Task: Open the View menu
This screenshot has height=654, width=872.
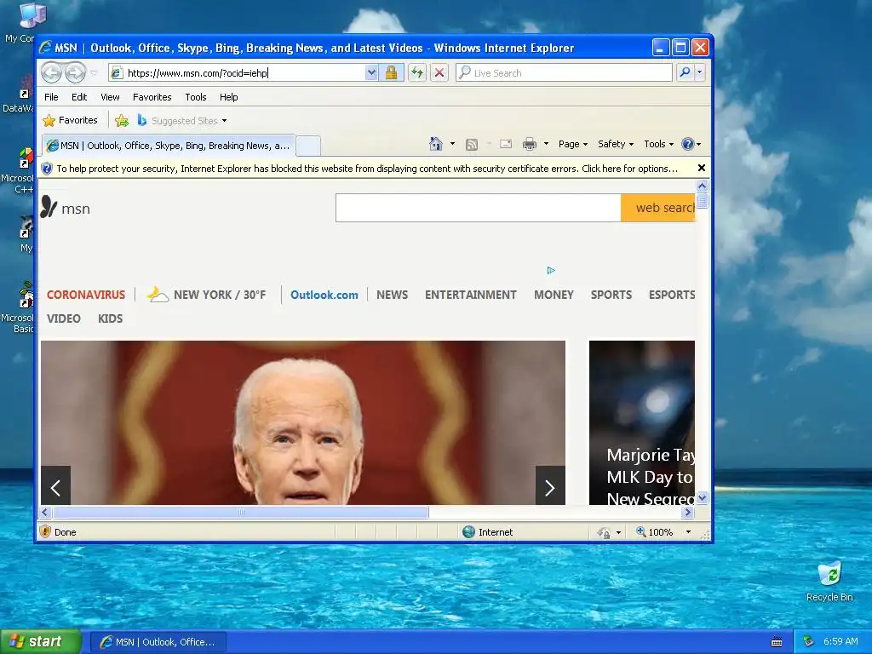Action: [110, 97]
